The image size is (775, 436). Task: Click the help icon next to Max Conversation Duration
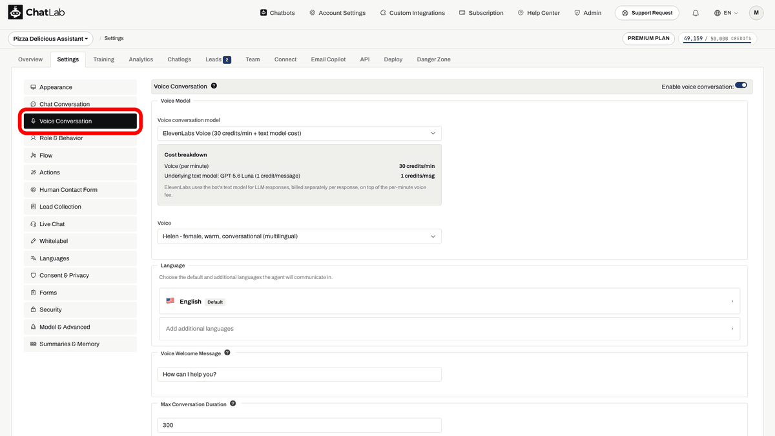233,404
